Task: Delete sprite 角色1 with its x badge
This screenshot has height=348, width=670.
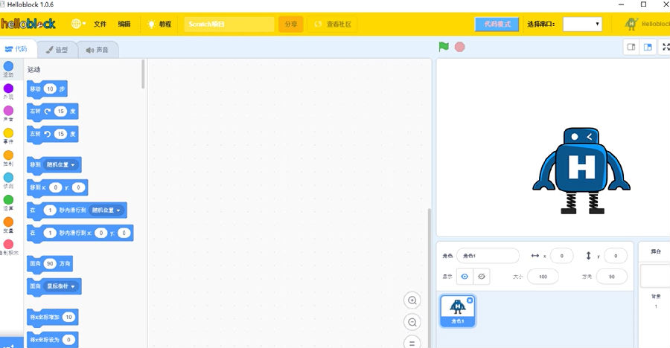Action: pyautogui.click(x=470, y=300)
